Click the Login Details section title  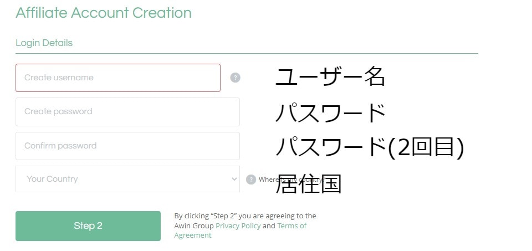pyautogui.click(x=44, y=43)
